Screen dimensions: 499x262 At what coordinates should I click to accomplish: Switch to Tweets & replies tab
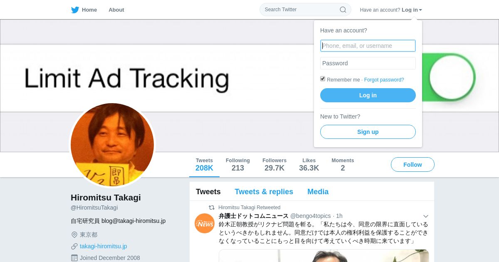(264, 192)
